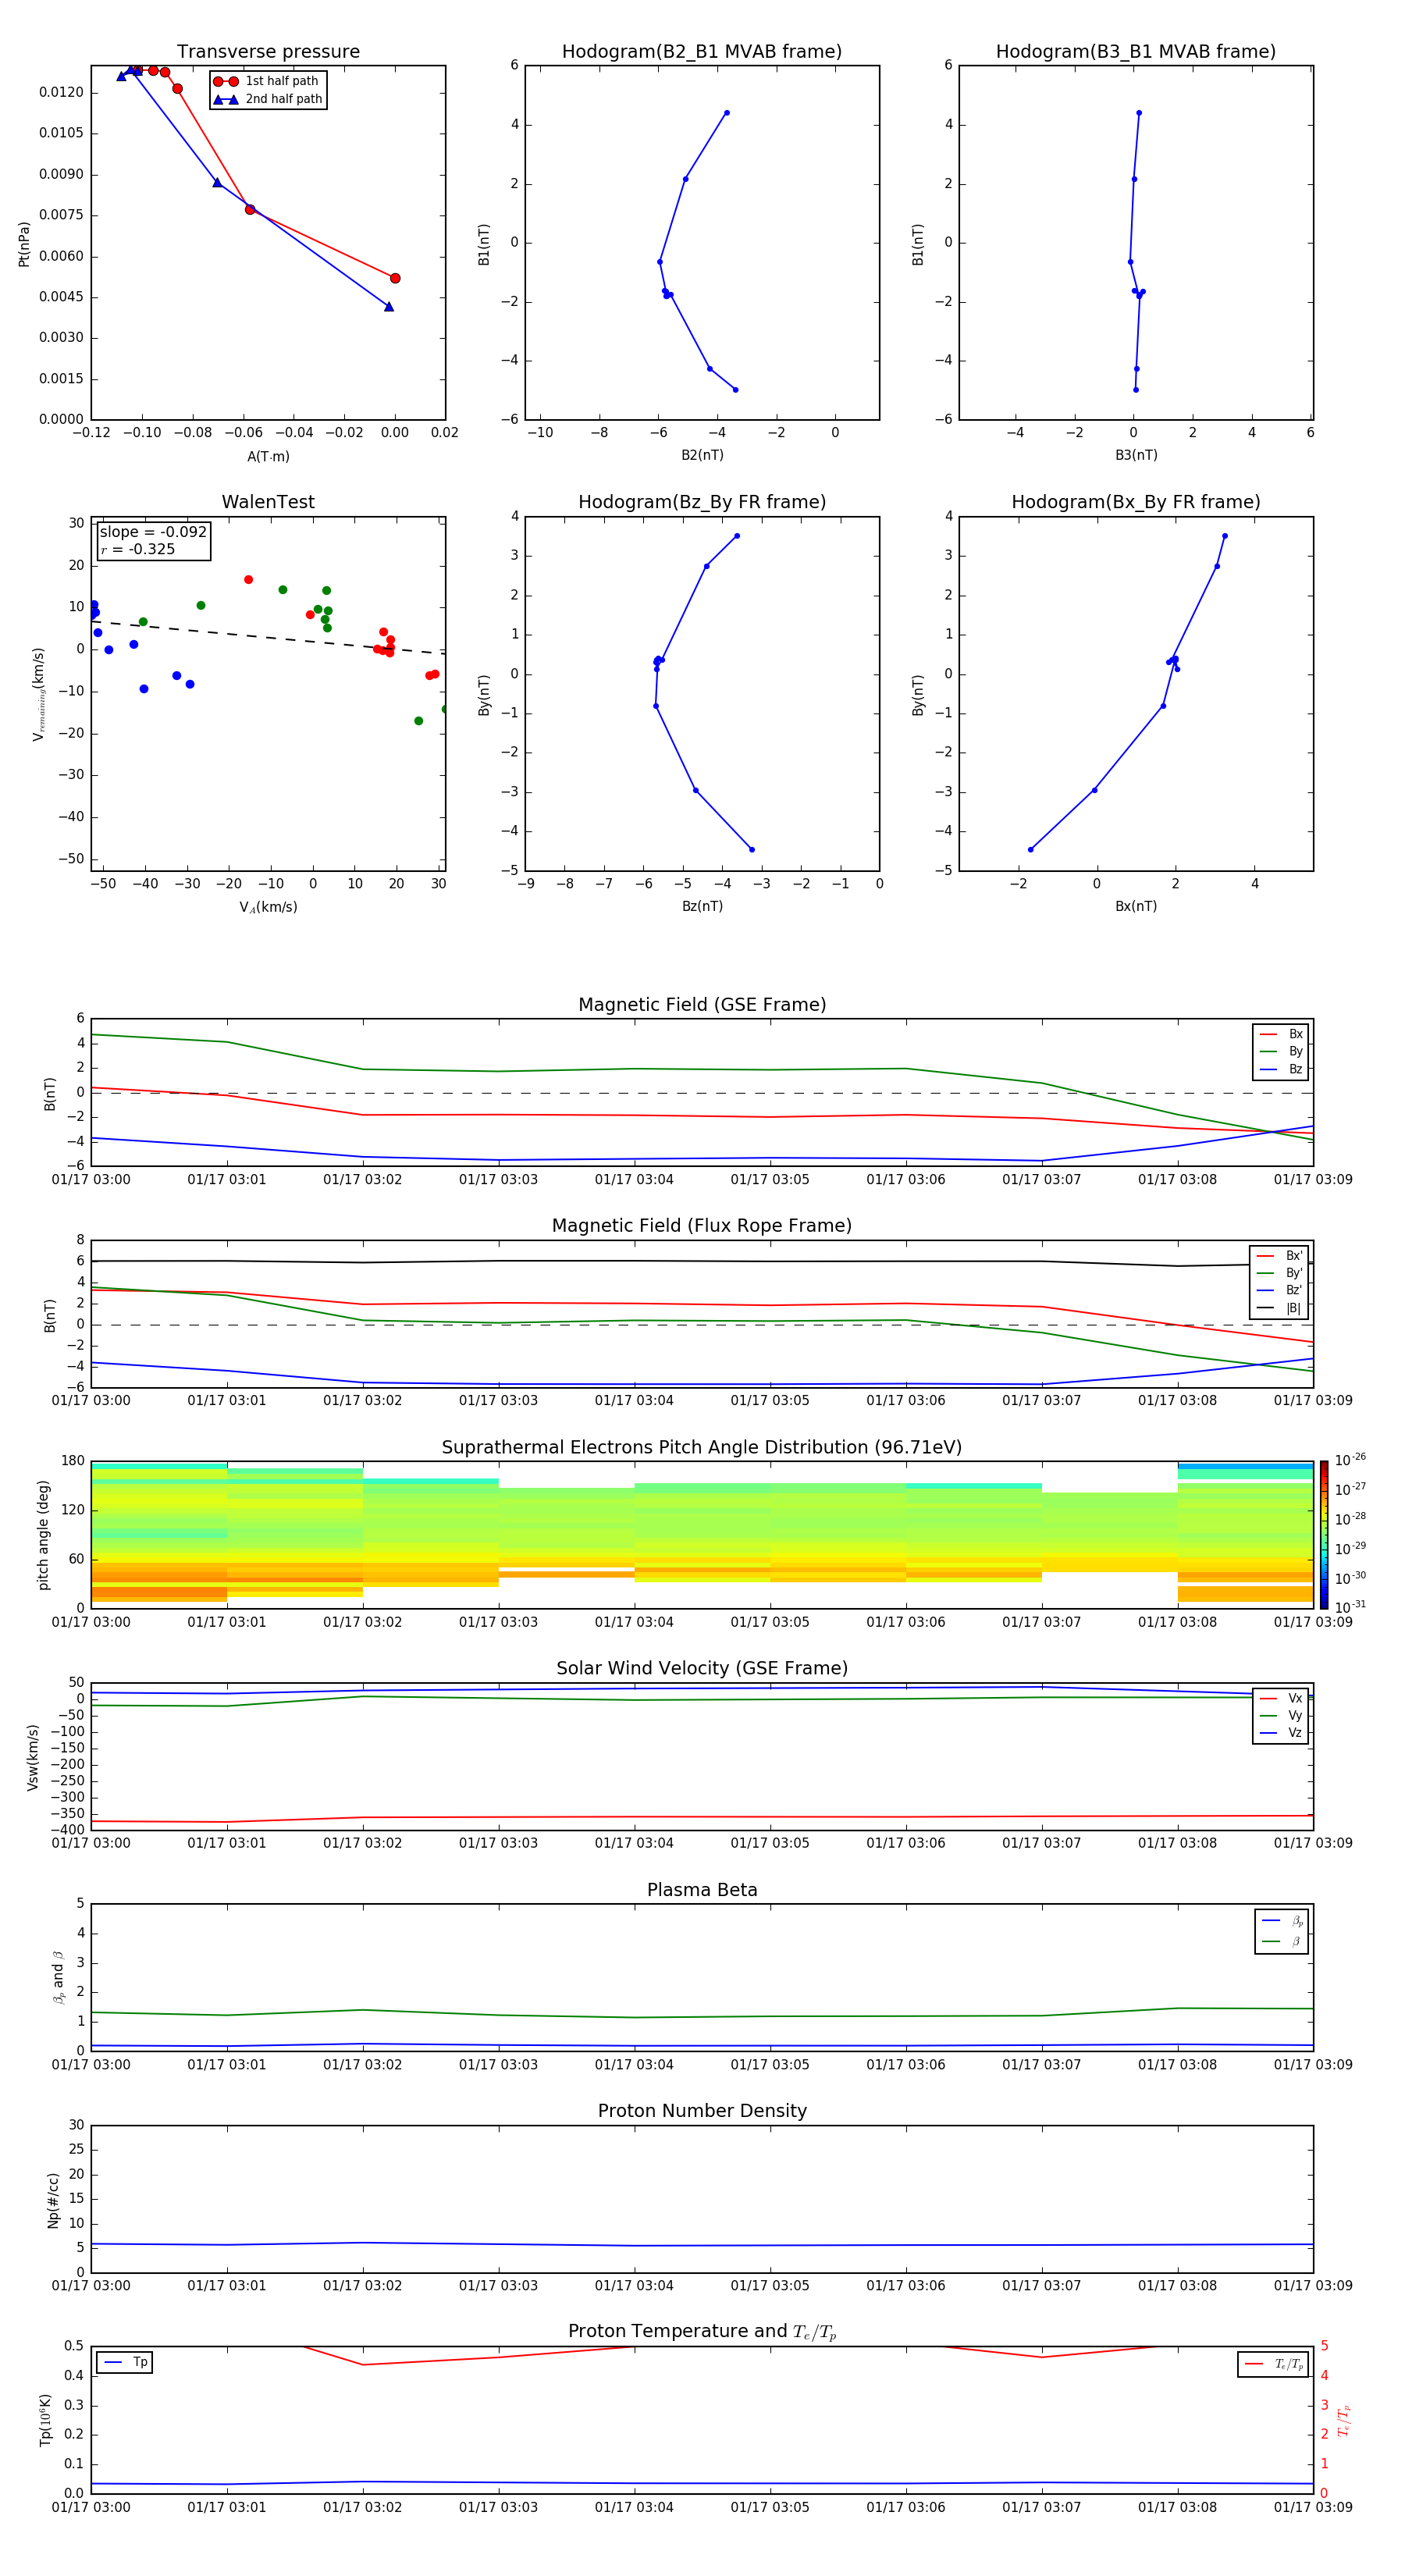1405x2576 pixels.
Task: Click the 'Np(#/cc)' y-axis label
Action: point(53,2200)
